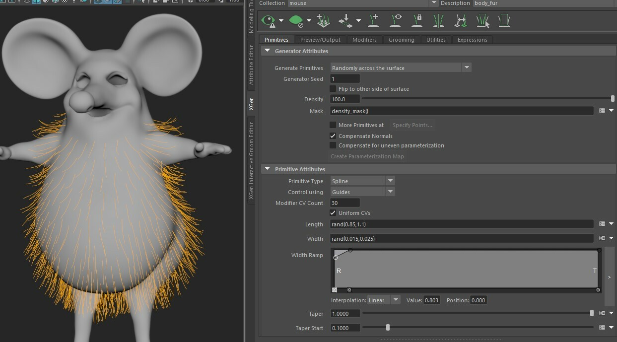Switch to the Modifiers tab

(x=364, y=39)
